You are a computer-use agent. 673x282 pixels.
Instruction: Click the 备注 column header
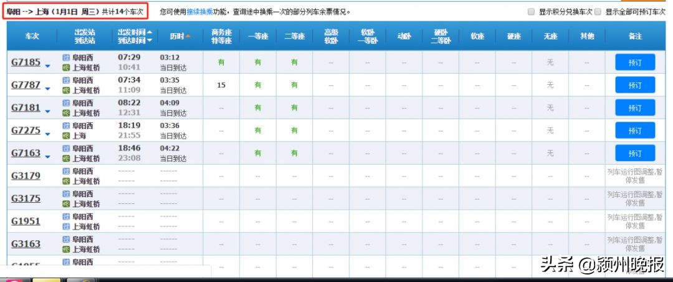[635, 36]
